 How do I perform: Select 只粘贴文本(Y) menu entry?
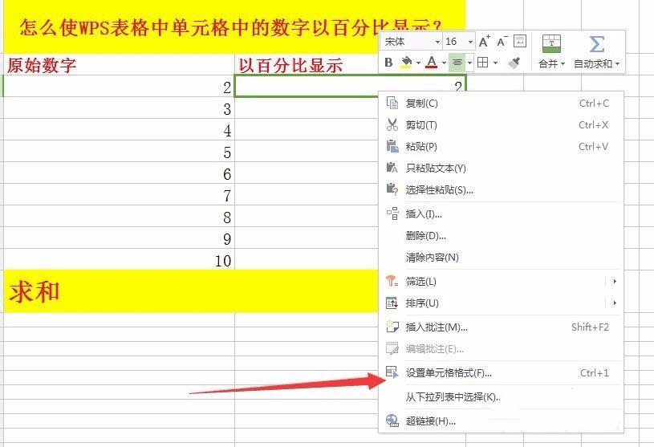point(501,168)
